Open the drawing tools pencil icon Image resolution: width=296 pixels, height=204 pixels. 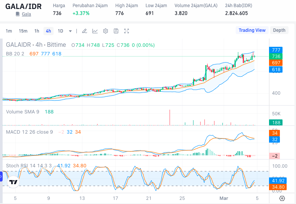pyautogui.click(x=84, y=31)
